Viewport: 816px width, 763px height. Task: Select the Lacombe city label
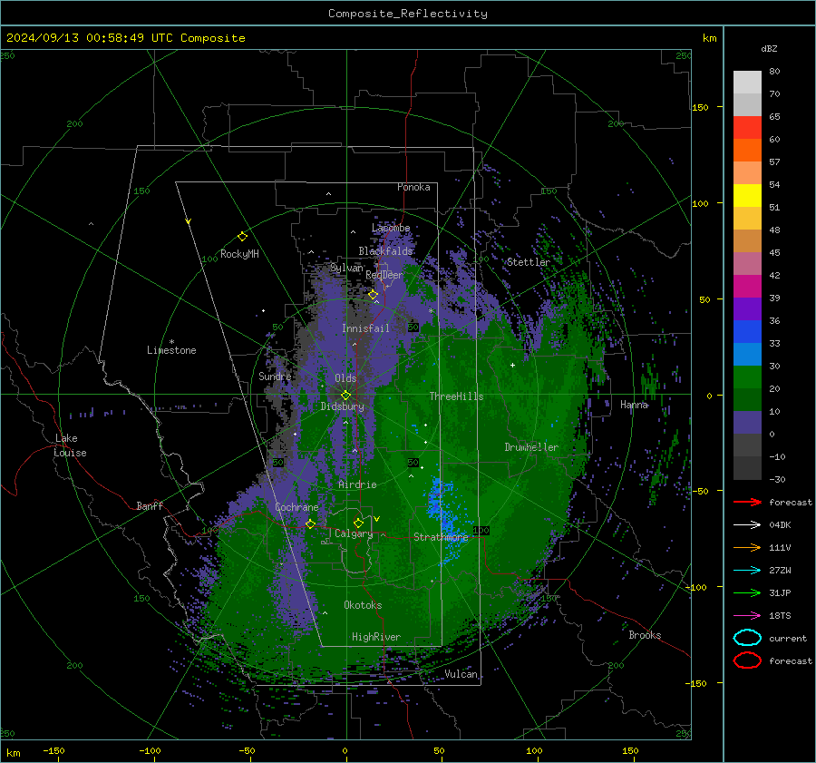tap(391, 228)
